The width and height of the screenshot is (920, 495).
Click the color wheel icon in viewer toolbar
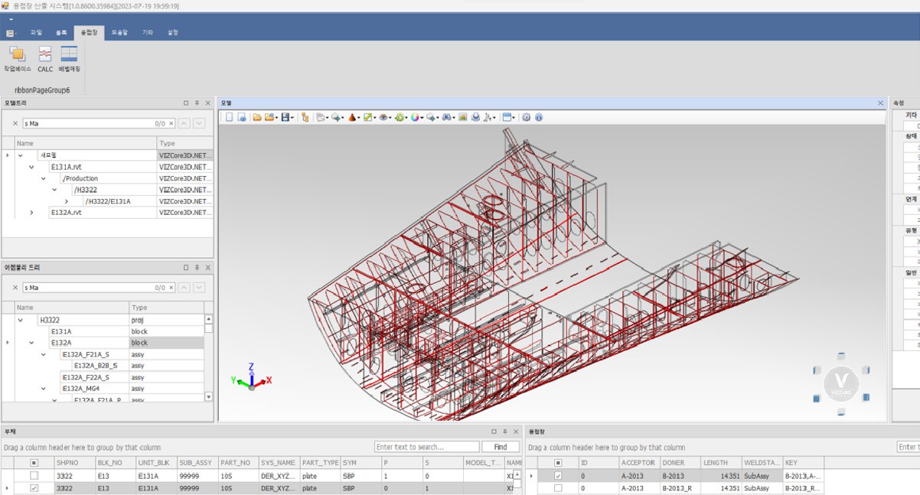click(x=414, y=117)
